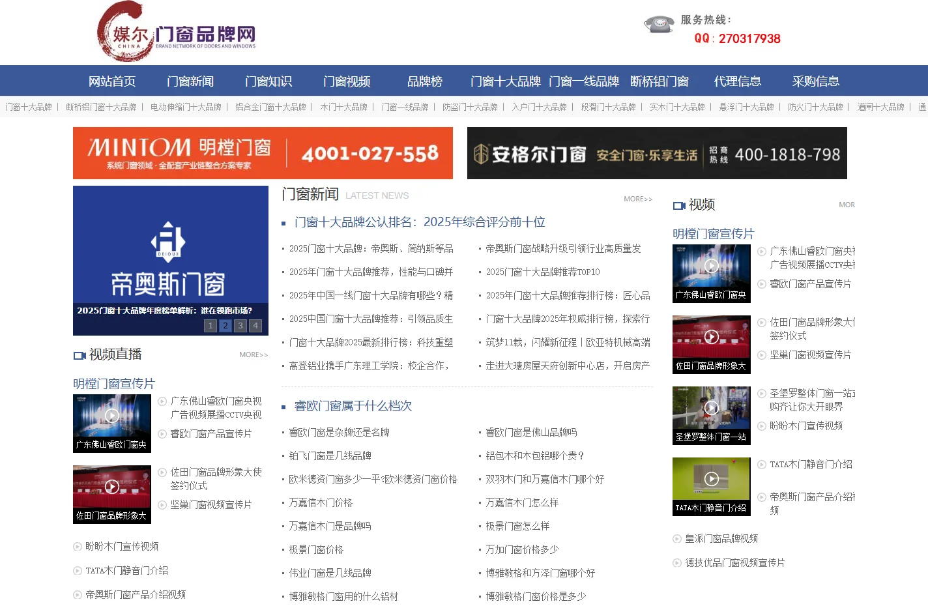Viewport: 928px width, 608px height.
Task: Open right-column 明樘门窗宣传片 heading link
Action: click(714, 234)
